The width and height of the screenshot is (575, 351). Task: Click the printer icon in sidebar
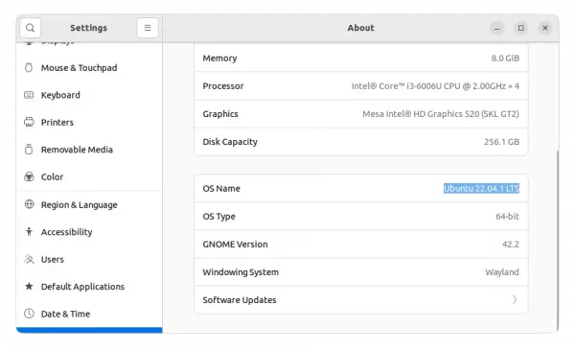click(29, 122)
